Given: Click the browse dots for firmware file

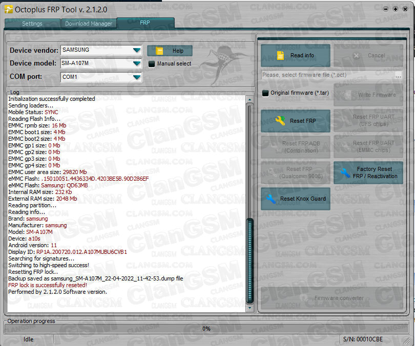Looking at the screenshot, I should pyautogui.click(x=398, y=75).
